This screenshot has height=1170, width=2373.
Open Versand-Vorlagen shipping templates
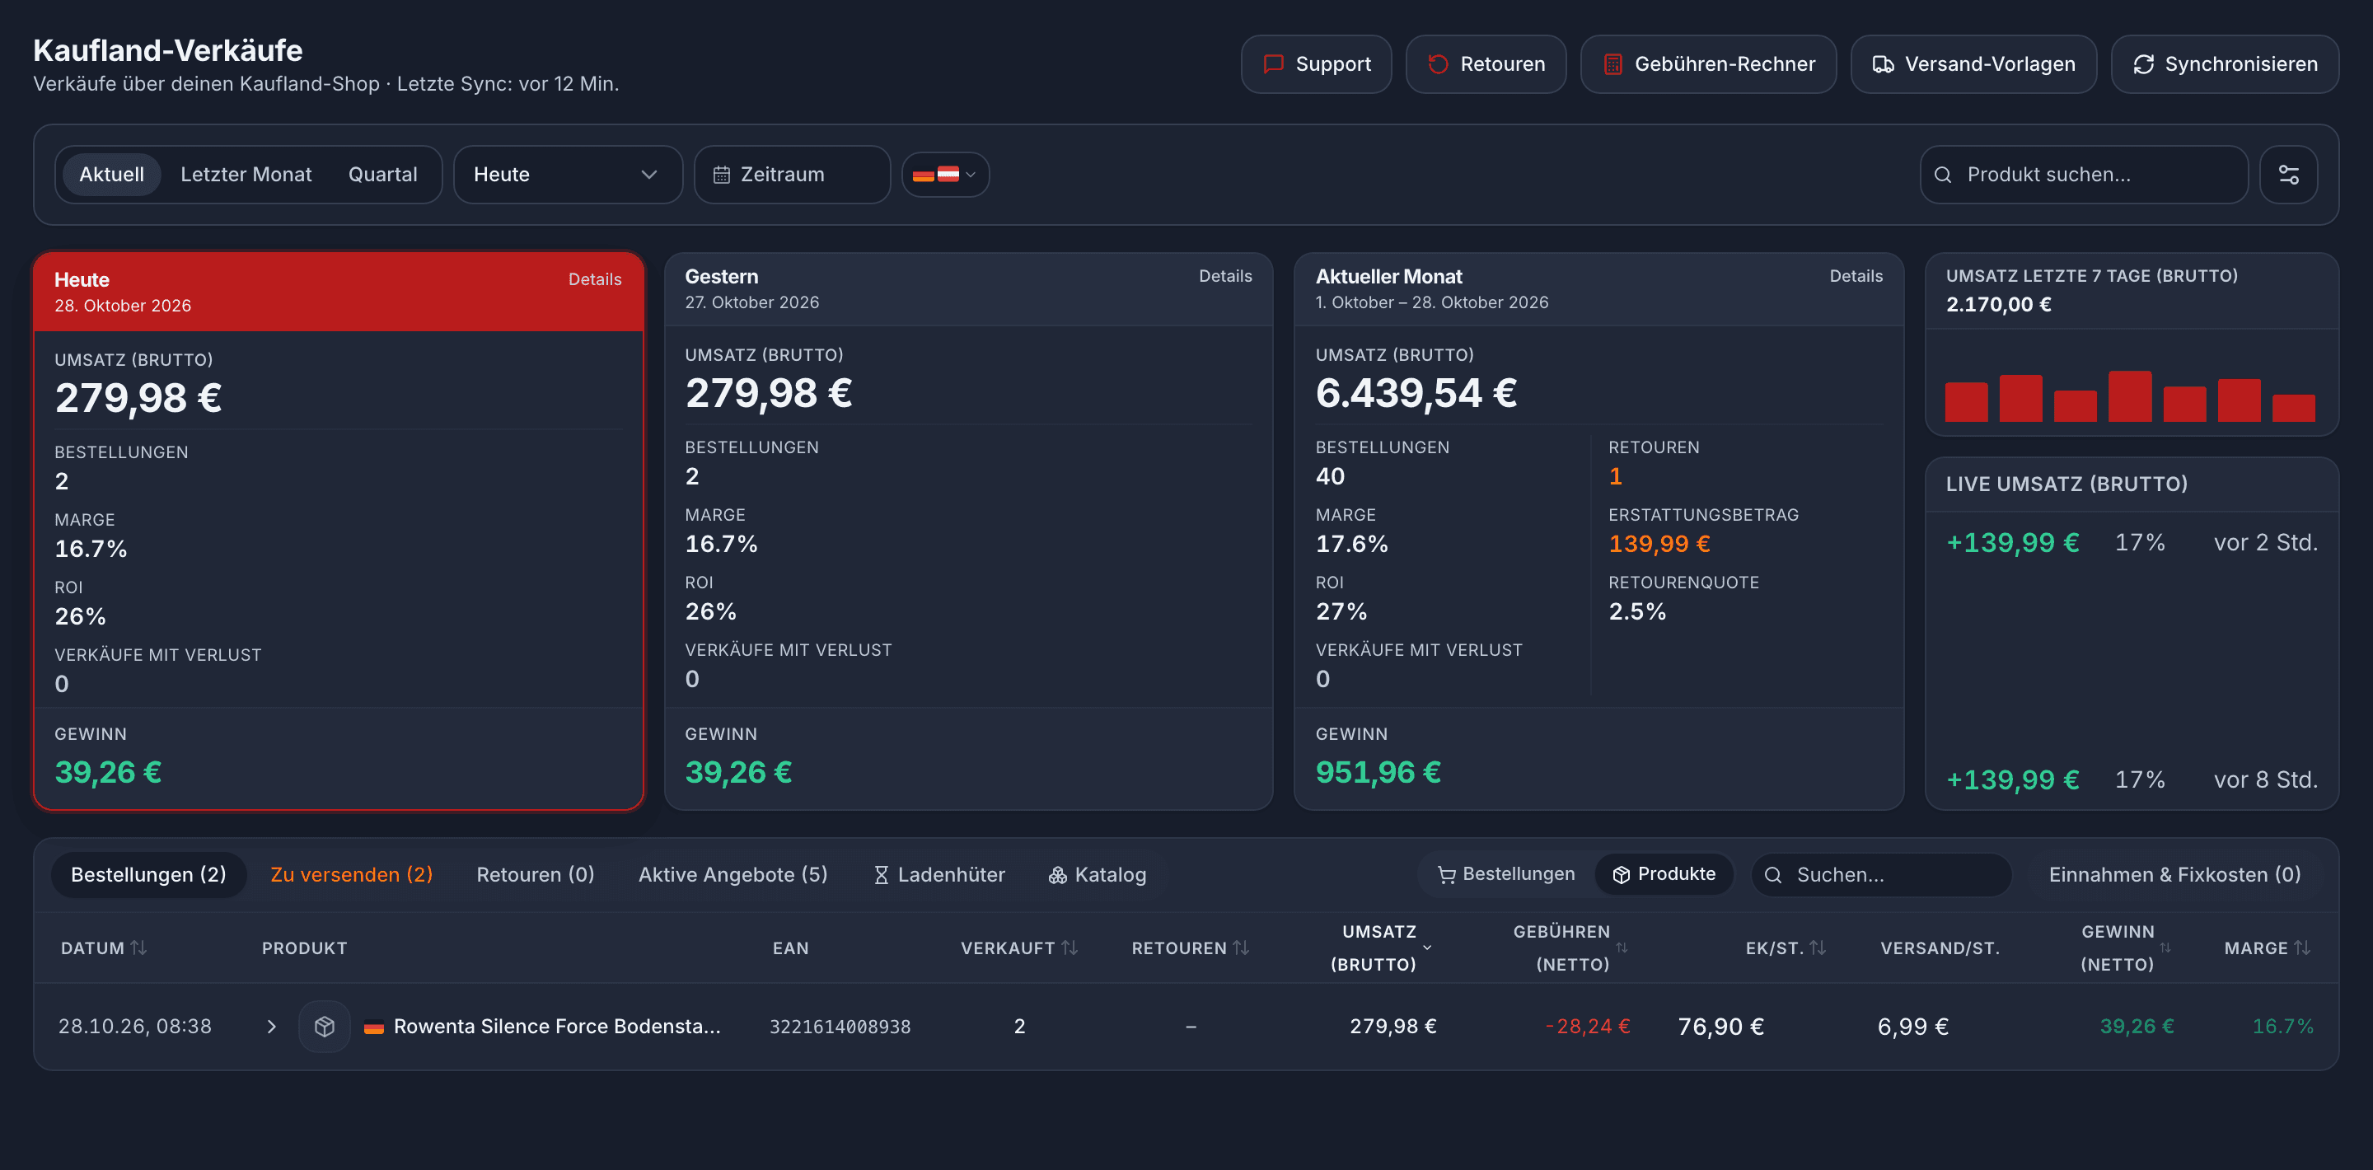(1973, 63)
